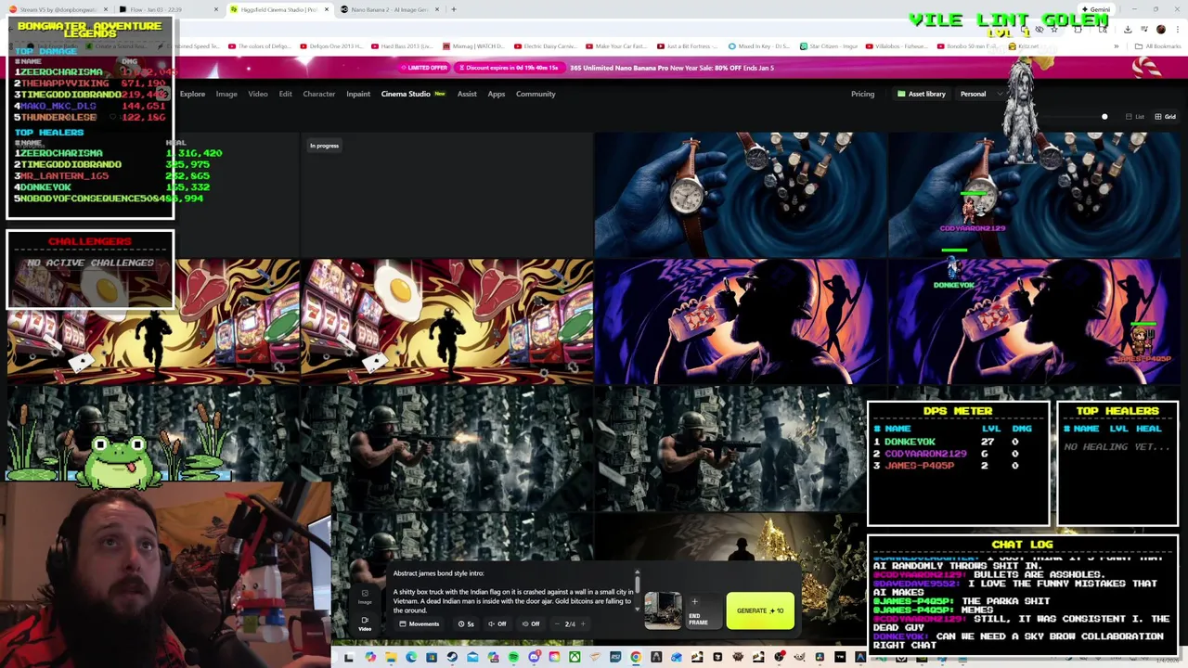Open File Explorer from the taskbar
This screenshot has width=1188, height=668.
391,657
